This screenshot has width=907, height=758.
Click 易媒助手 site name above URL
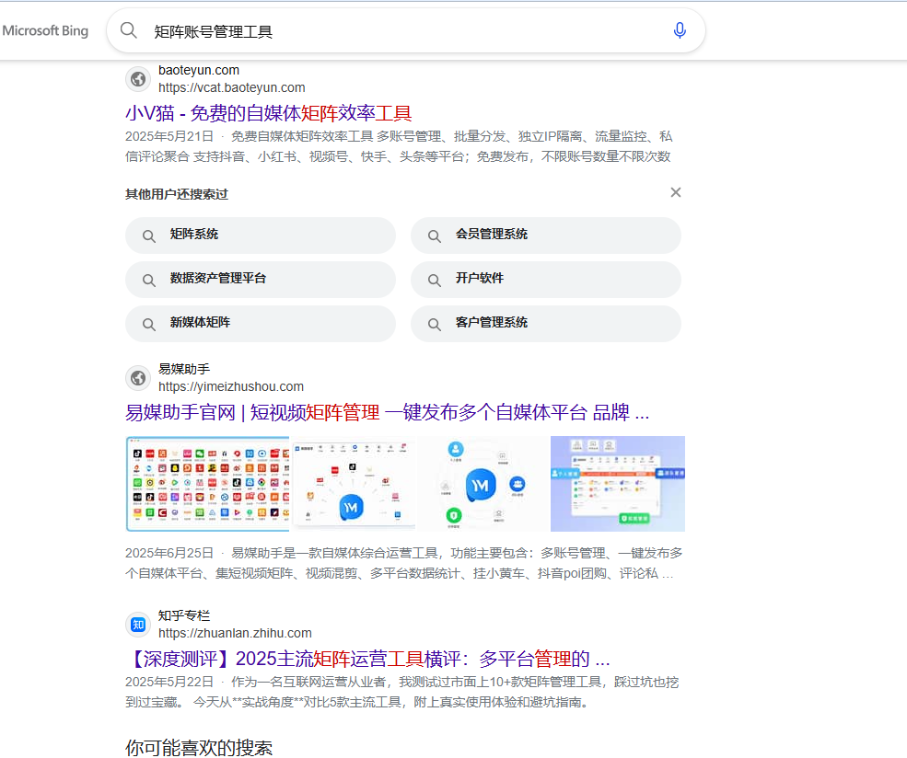pyautogui.click(x=184, y=369)
